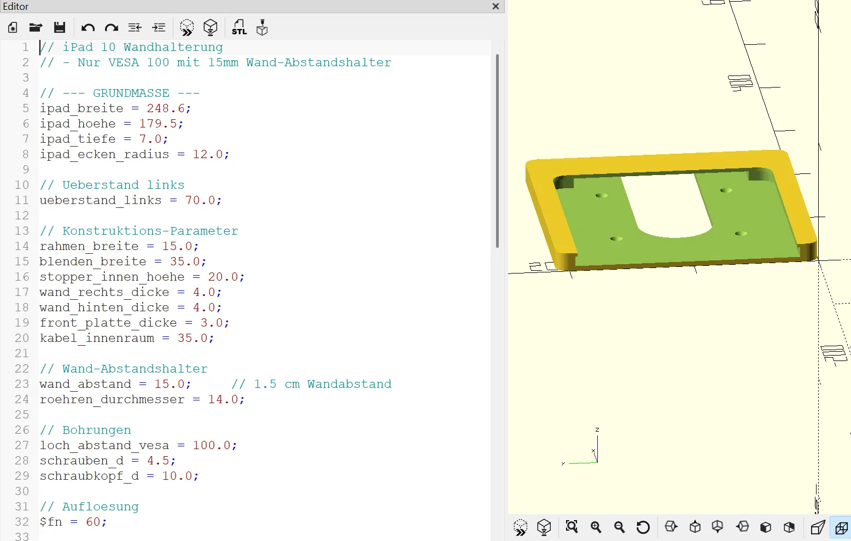Image resolution: width=851 pixels, height=541 pixels.
Task: Undo the last edit
Action: click(88, 27)
